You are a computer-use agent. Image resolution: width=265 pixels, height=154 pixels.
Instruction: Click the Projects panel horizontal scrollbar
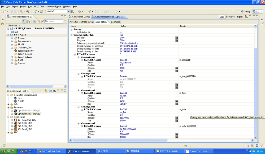(31, 86)
